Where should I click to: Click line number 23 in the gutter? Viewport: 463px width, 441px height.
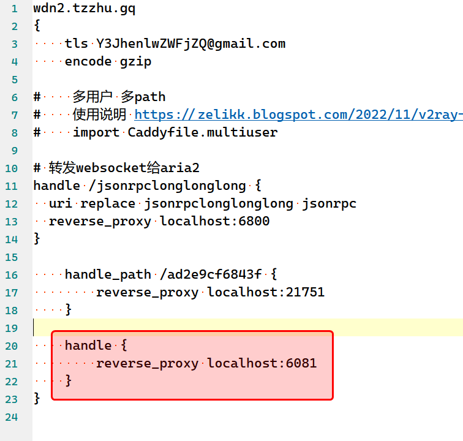11,399
